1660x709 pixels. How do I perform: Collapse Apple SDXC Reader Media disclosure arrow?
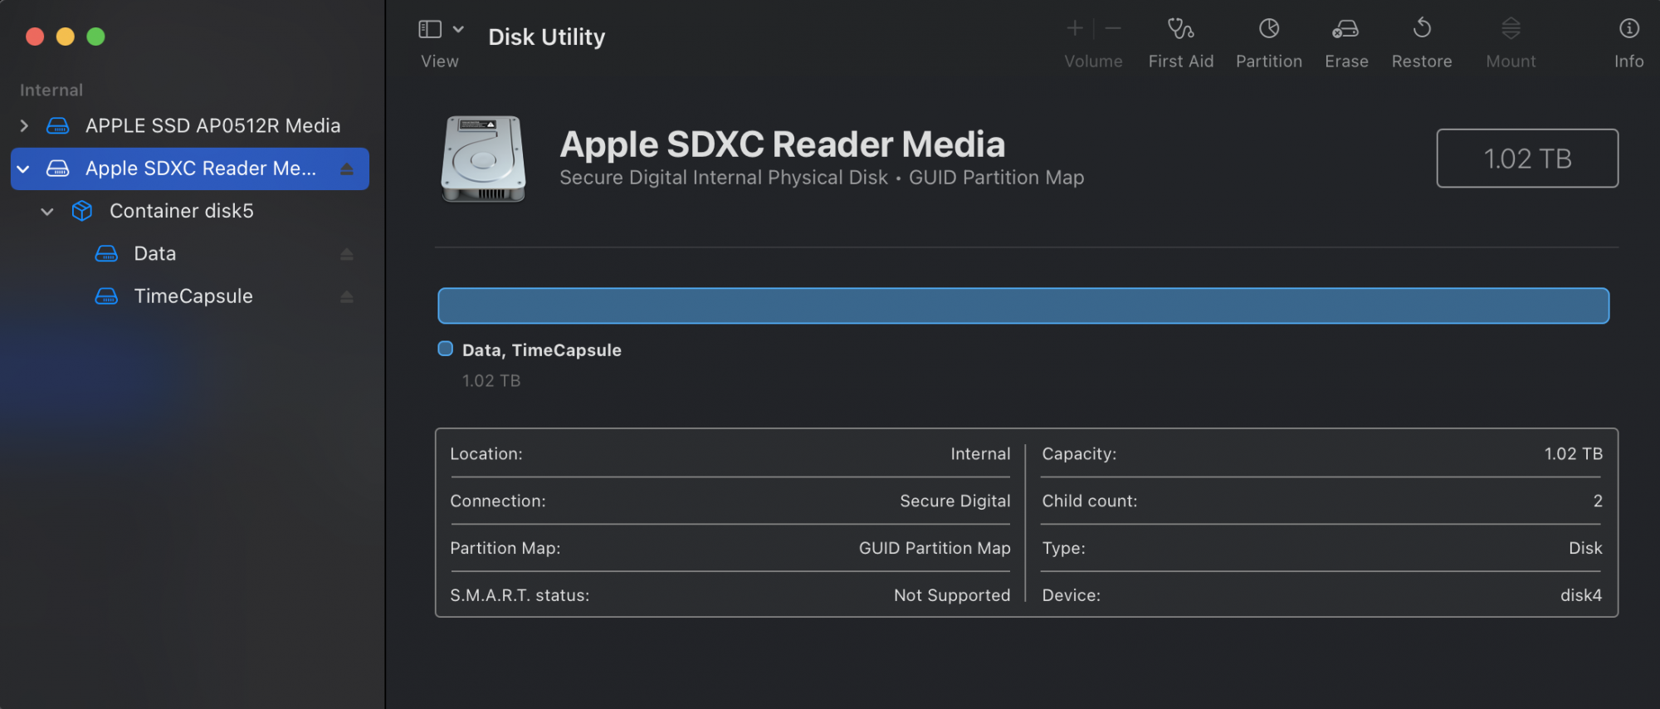(x=23, y=169)
